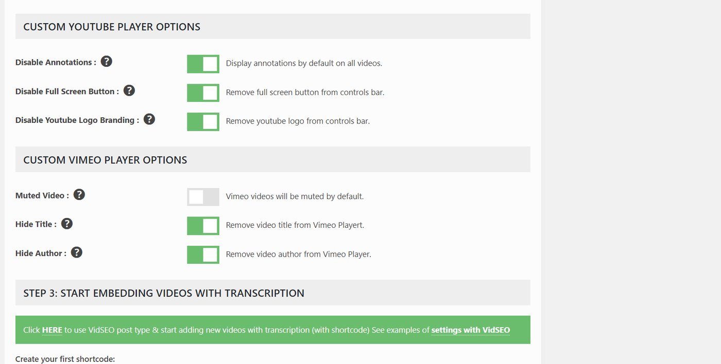This screenshot has height=364, width=721.
Task: Click the CUSTOM YOUTUBE PLAYER OPTIONS header
Action: tap(111, 26)
